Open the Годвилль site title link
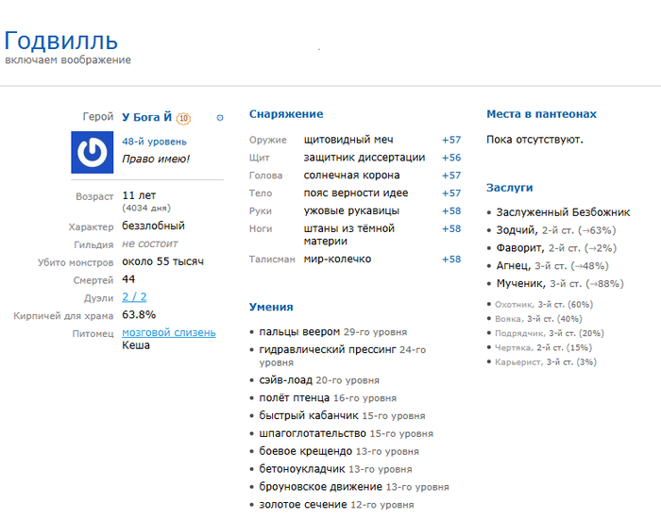The height and width of the screenshot is (519, 661). point(61,41)
